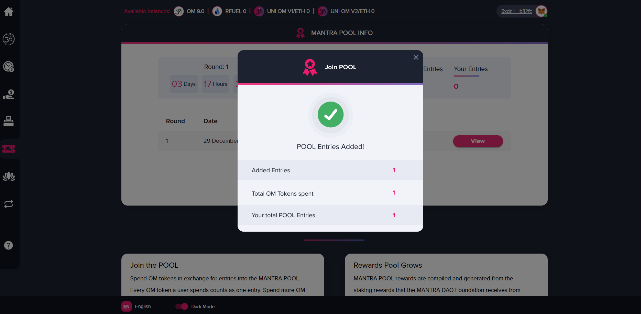Click the MetaMask fox avatar
This screenshot has width=644, height=314.
tap(541, 11)
